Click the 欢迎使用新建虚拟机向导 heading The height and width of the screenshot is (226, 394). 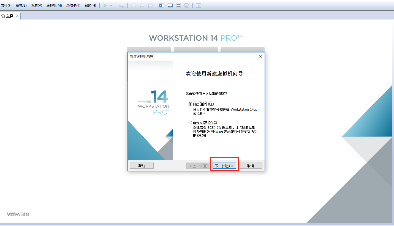(214, 74)
